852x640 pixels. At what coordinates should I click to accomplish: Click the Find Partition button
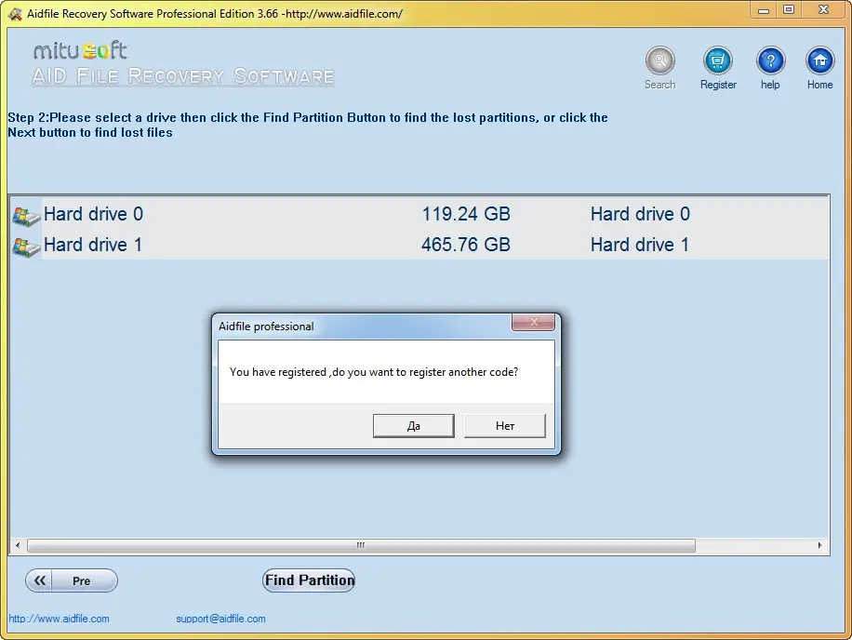coord(309,580)
